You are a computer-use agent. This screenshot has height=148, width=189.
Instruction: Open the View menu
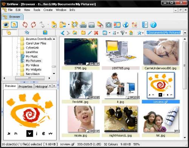tap(27, 10)
